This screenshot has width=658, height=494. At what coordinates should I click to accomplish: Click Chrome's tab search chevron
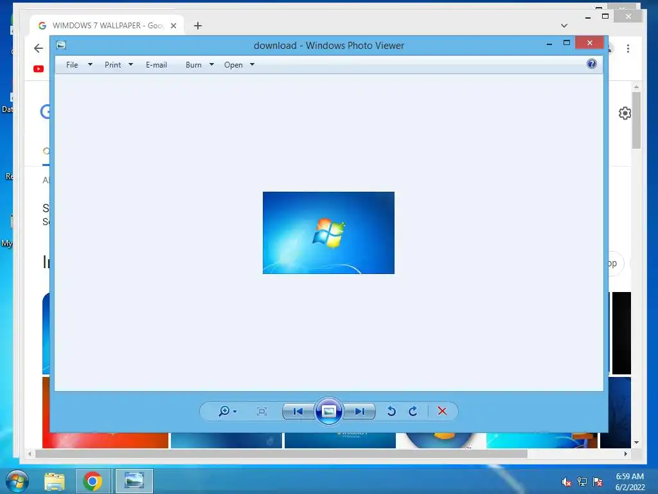[x=564, y=26]
